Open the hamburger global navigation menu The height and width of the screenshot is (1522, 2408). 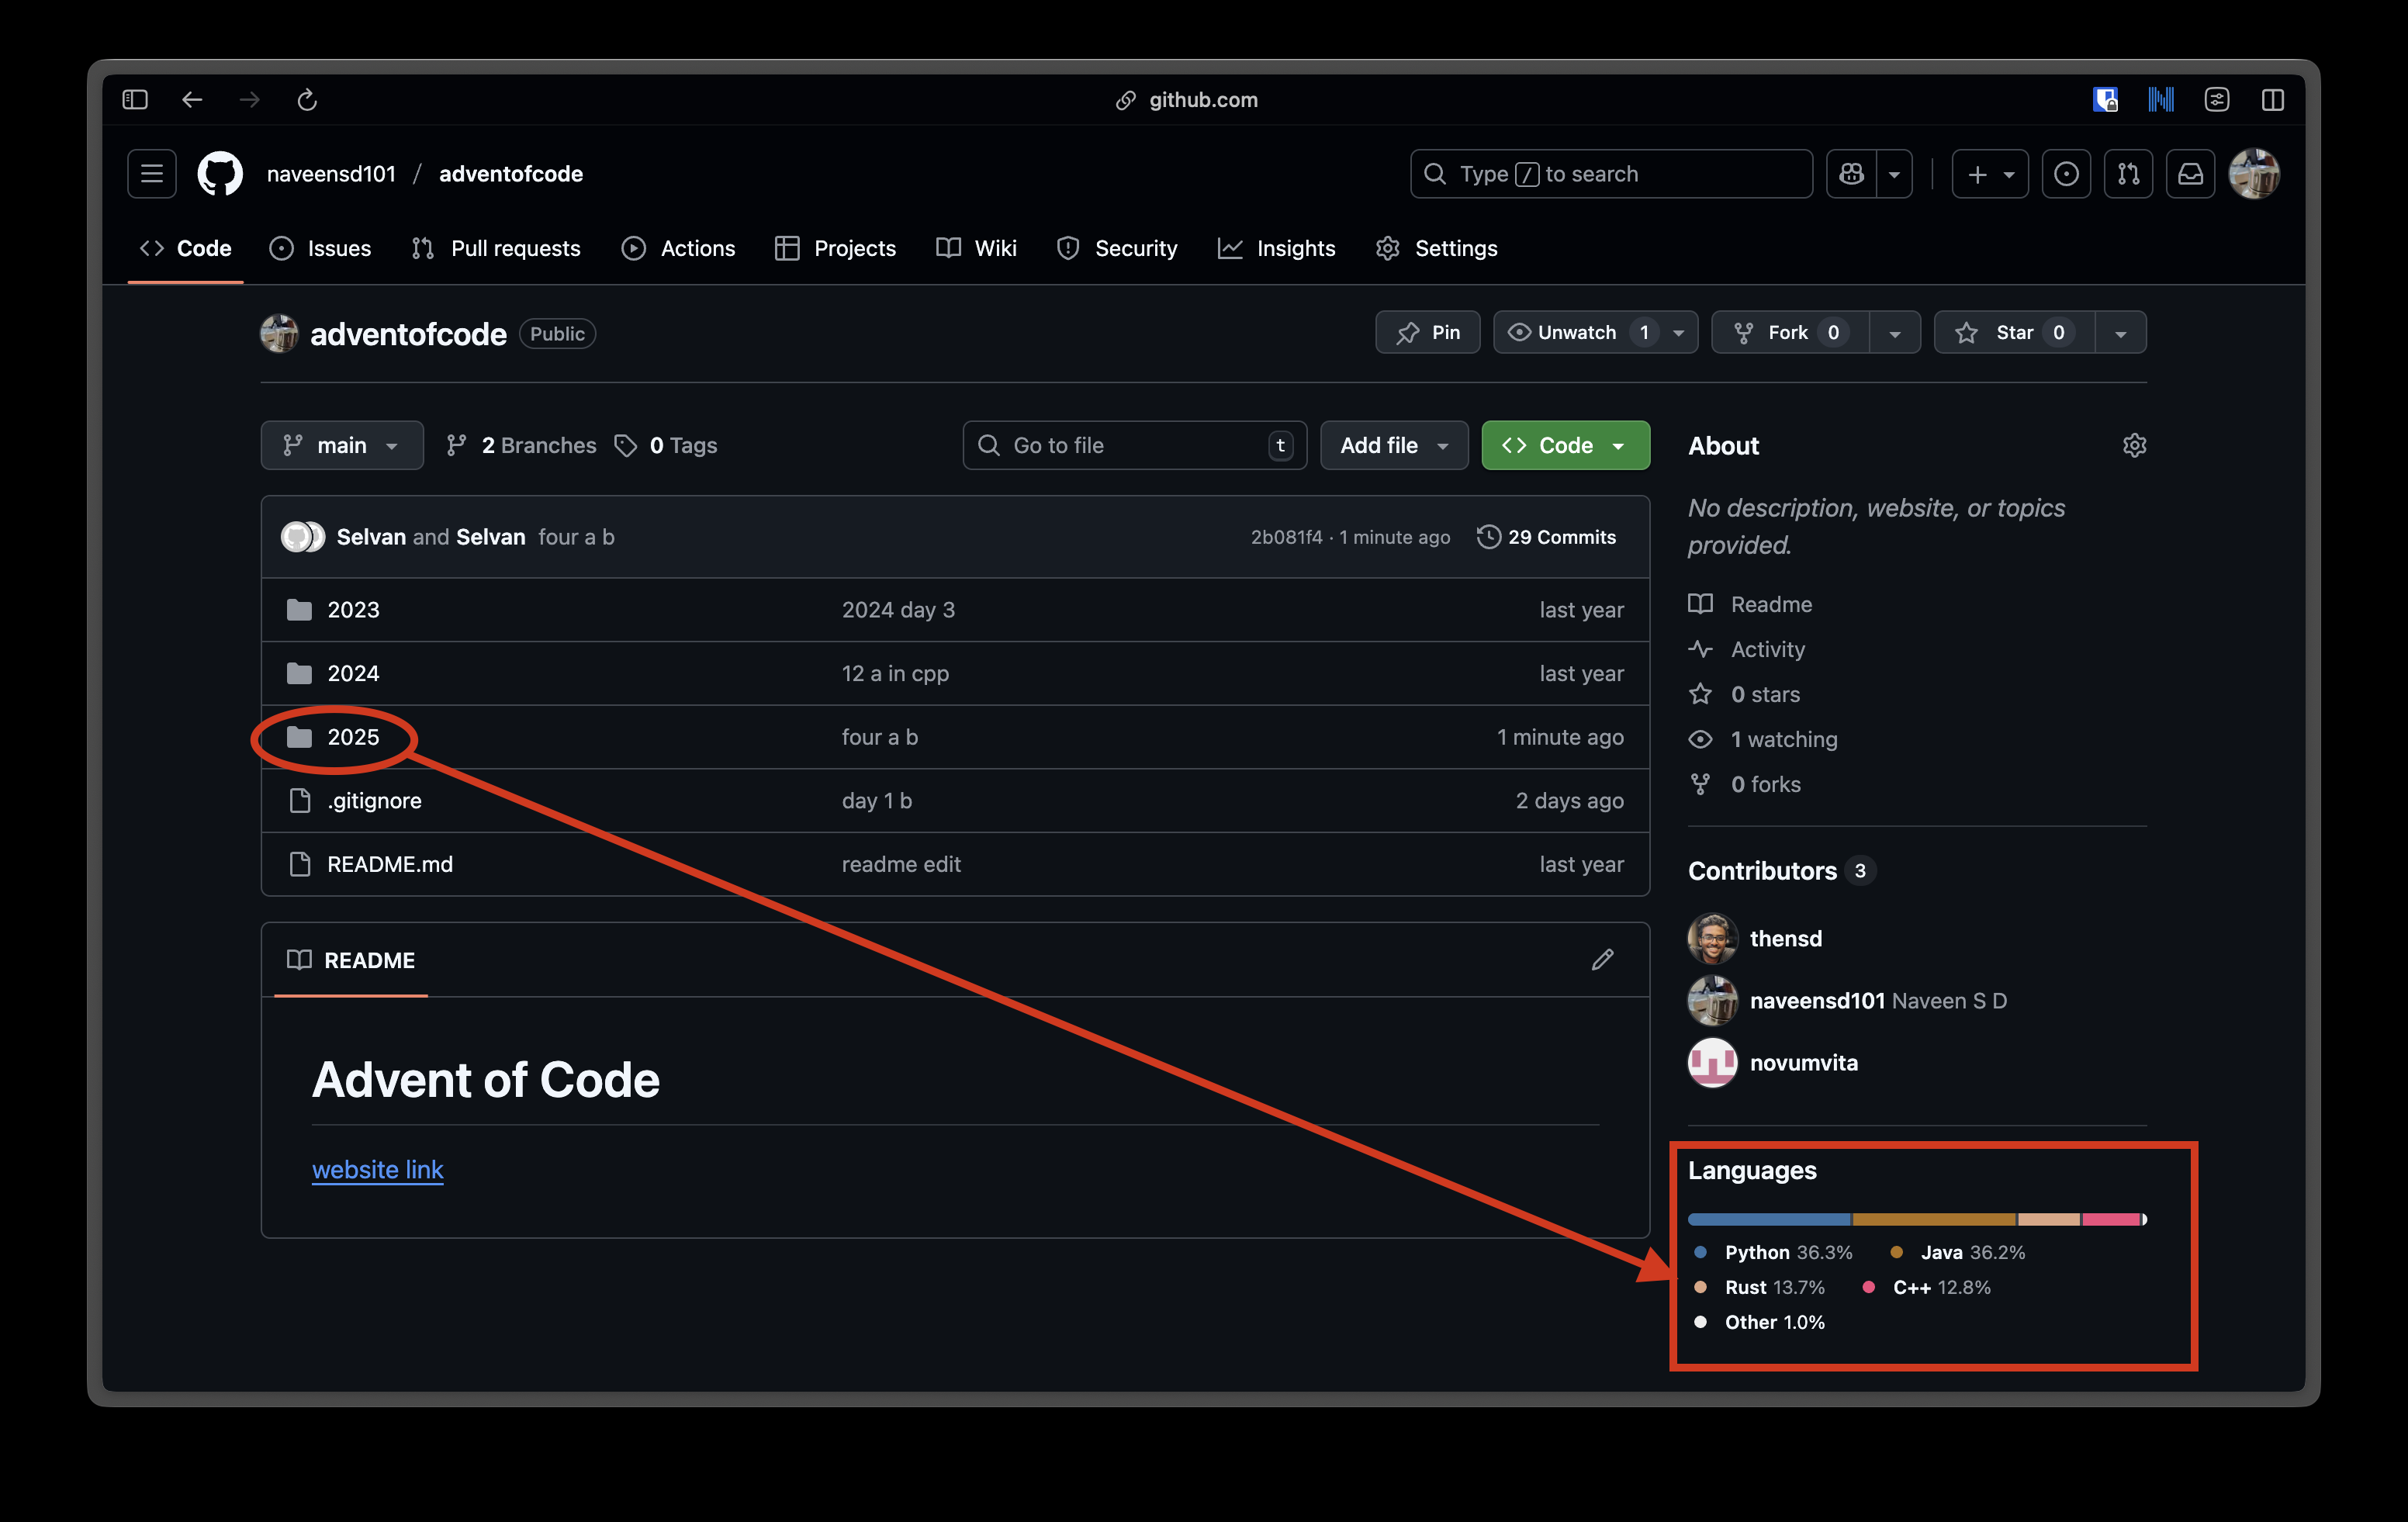tap(152, 174)
